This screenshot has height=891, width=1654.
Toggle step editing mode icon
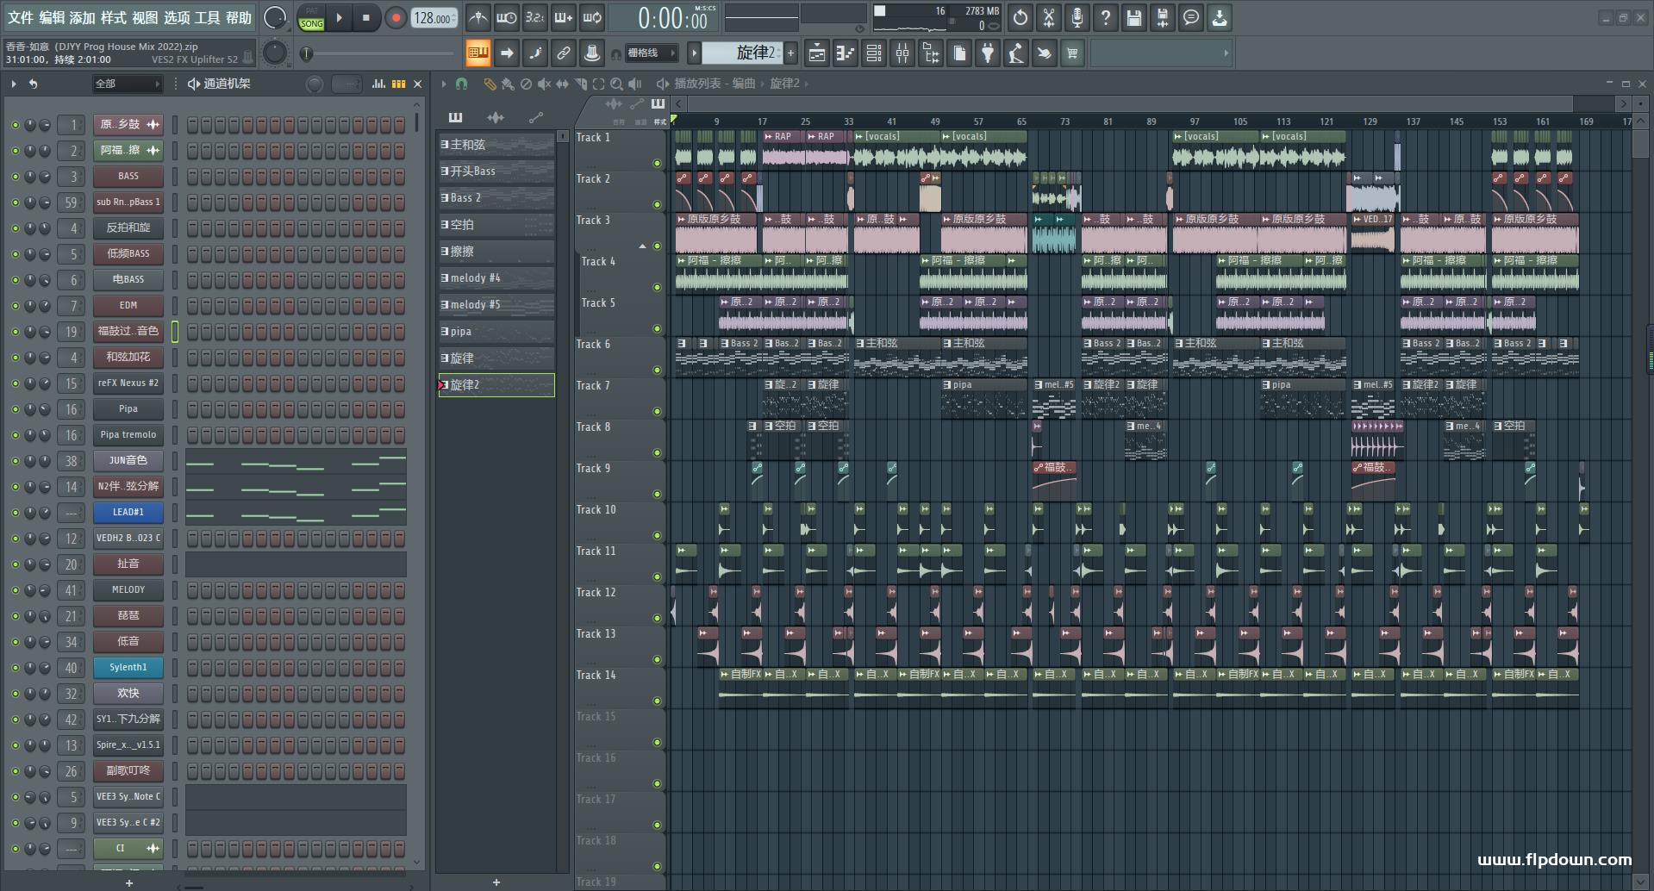pos(535,53)
